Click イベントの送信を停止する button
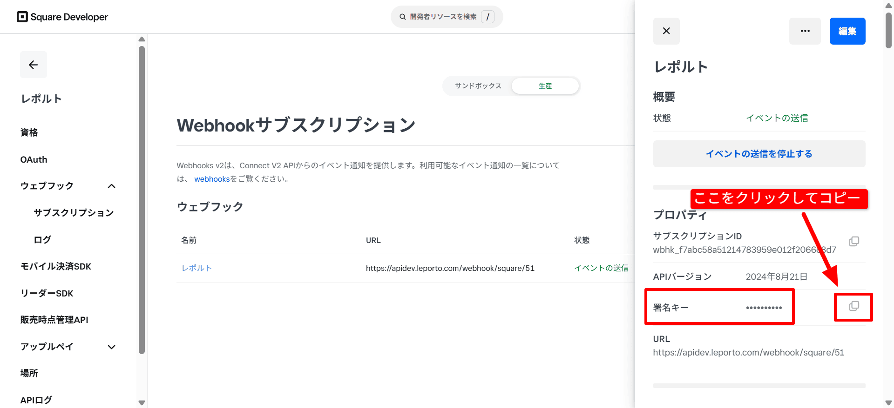 point(759,154)
